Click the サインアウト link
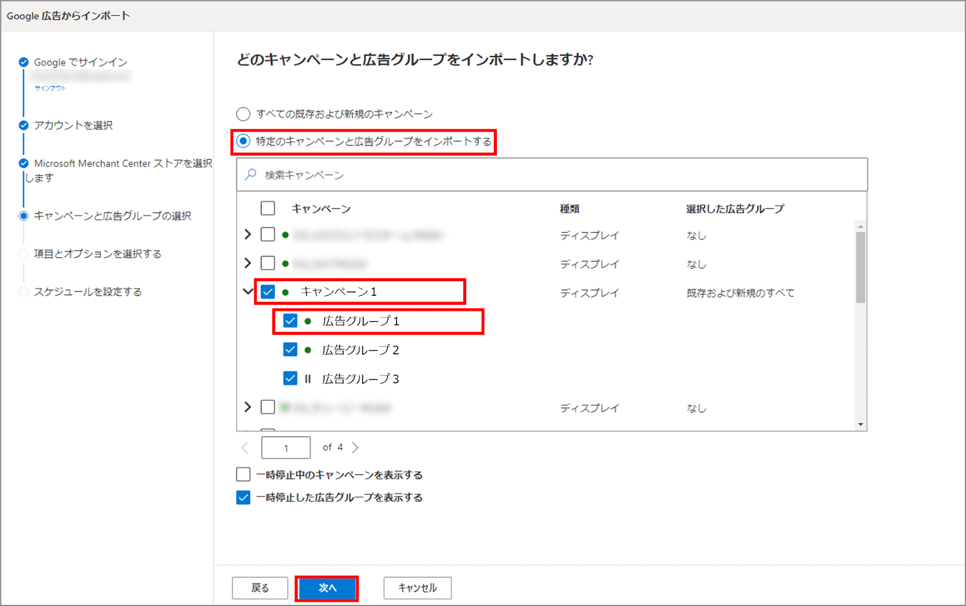The width and height of the screenshot is (966, 606). (50, 88)
